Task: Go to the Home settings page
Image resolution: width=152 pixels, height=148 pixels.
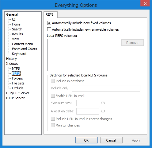Action: click(x=16, y=24)
